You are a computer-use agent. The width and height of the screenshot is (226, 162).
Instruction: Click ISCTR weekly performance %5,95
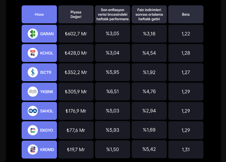pos(113,72)
